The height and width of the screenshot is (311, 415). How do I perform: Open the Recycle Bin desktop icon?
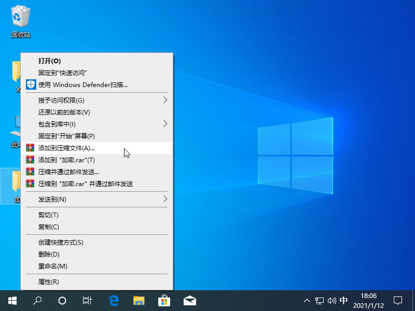21,18
